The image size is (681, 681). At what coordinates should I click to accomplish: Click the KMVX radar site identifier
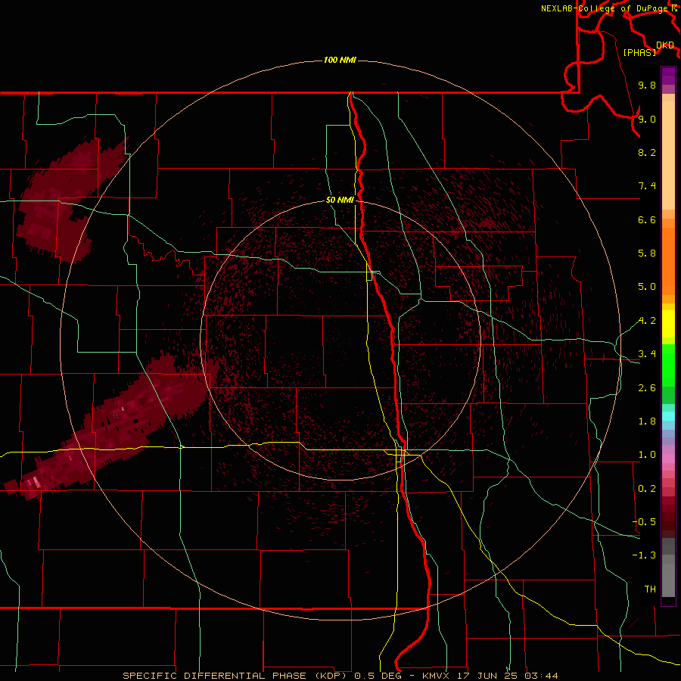point(436,676)
